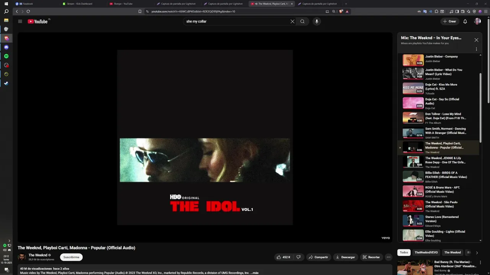Open Leo AI sparkle icon
The width and height of the screenshot is (490, 275).
tap(469, 11)
